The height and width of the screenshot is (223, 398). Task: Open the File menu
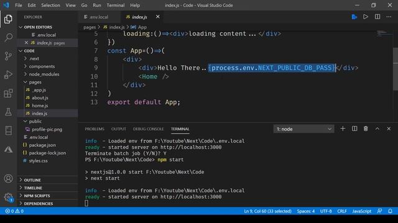click(19, 5)
